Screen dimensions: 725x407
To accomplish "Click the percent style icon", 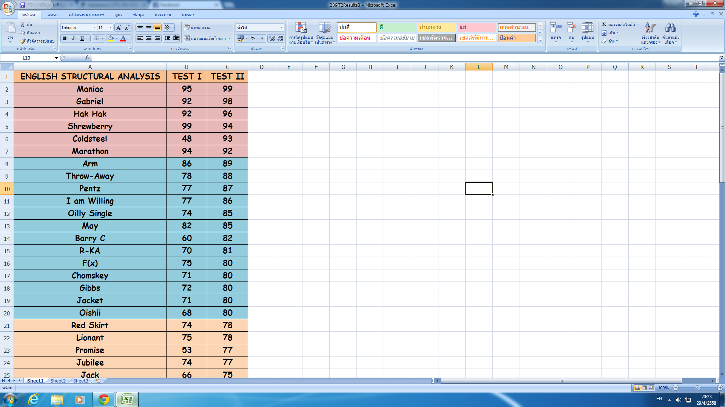I will click(x=253, y=38).
